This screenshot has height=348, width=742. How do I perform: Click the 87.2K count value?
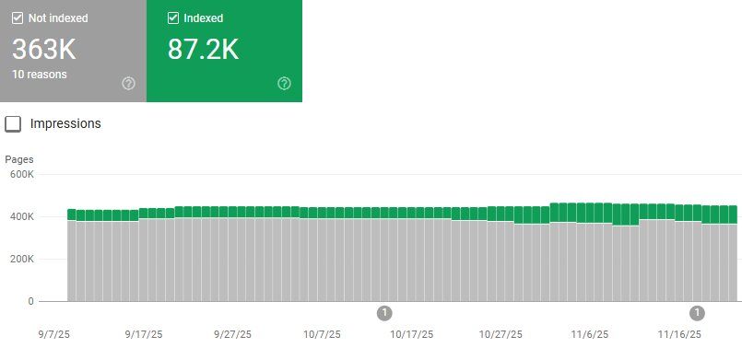203,49
